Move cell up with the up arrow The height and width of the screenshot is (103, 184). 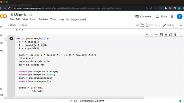click(147, 35)
